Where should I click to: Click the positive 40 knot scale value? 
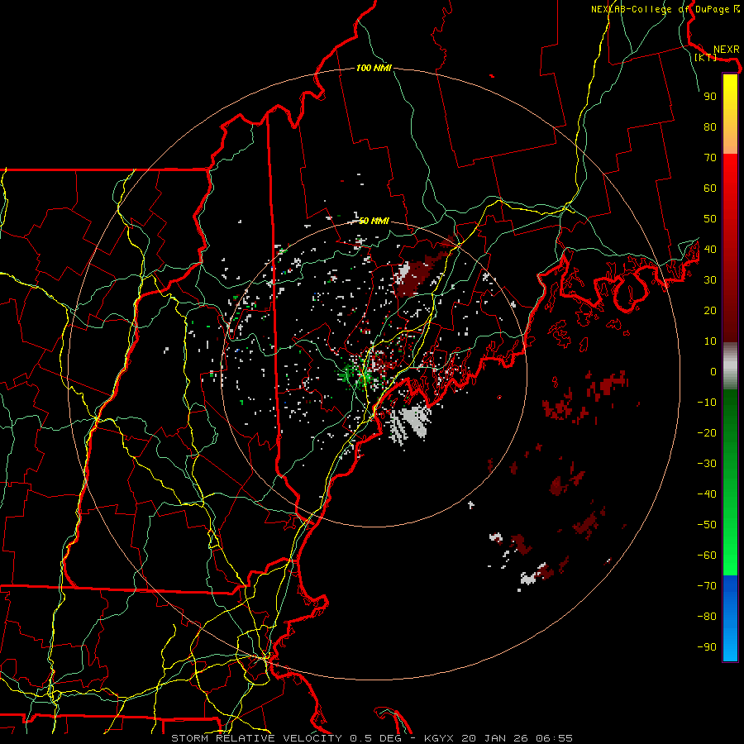(710, 250)
